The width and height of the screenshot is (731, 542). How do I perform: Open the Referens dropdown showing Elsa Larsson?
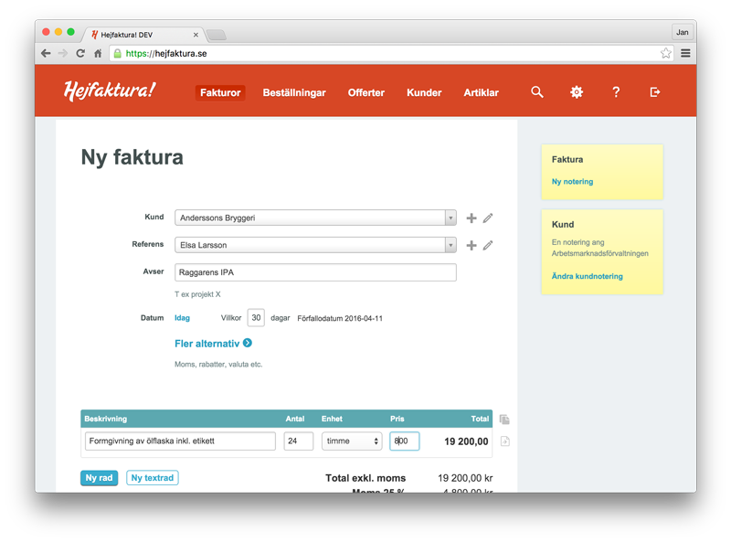315,246
